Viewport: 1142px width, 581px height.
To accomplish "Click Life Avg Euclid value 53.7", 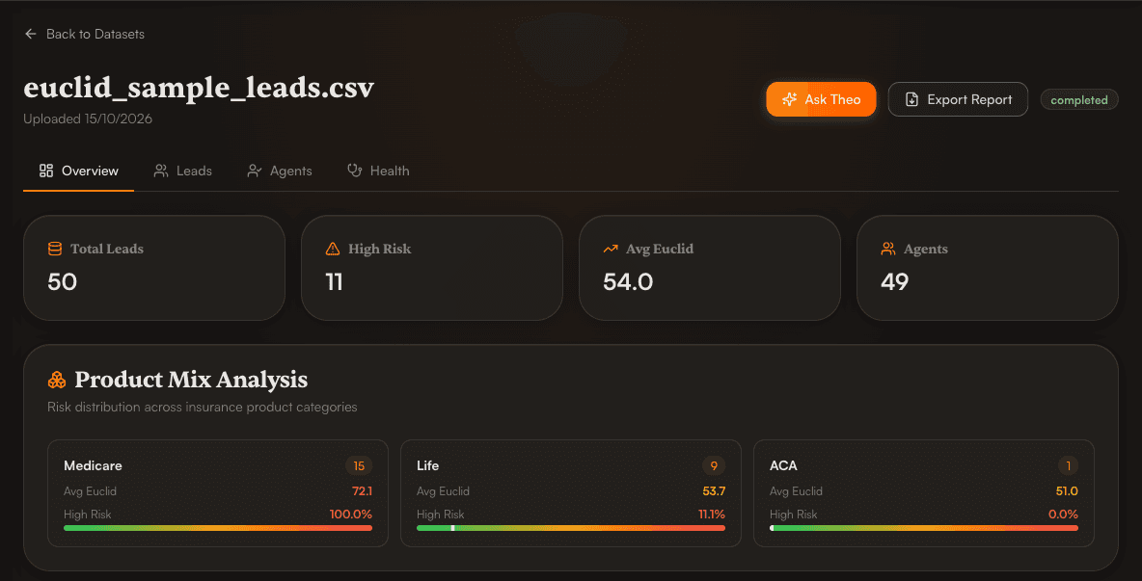I will 714,490.
